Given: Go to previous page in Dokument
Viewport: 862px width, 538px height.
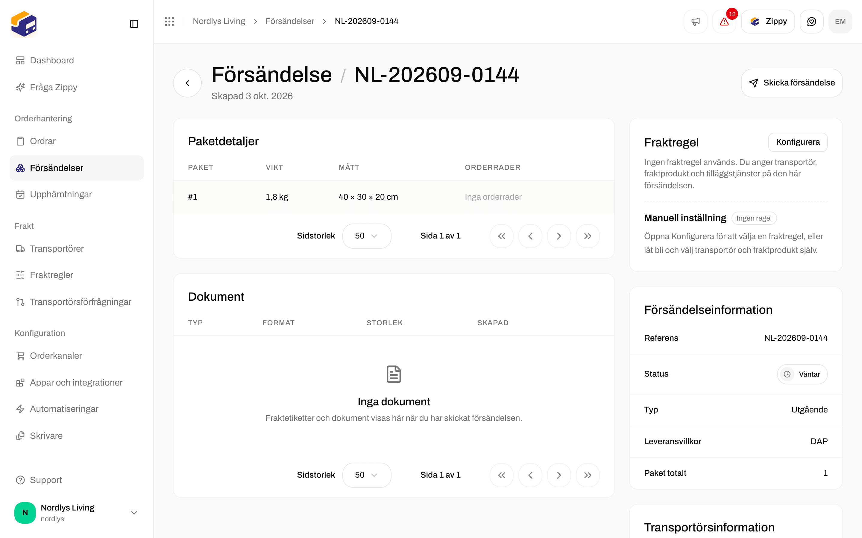Looking at the screenshot, I should click(x=530, y=475).
